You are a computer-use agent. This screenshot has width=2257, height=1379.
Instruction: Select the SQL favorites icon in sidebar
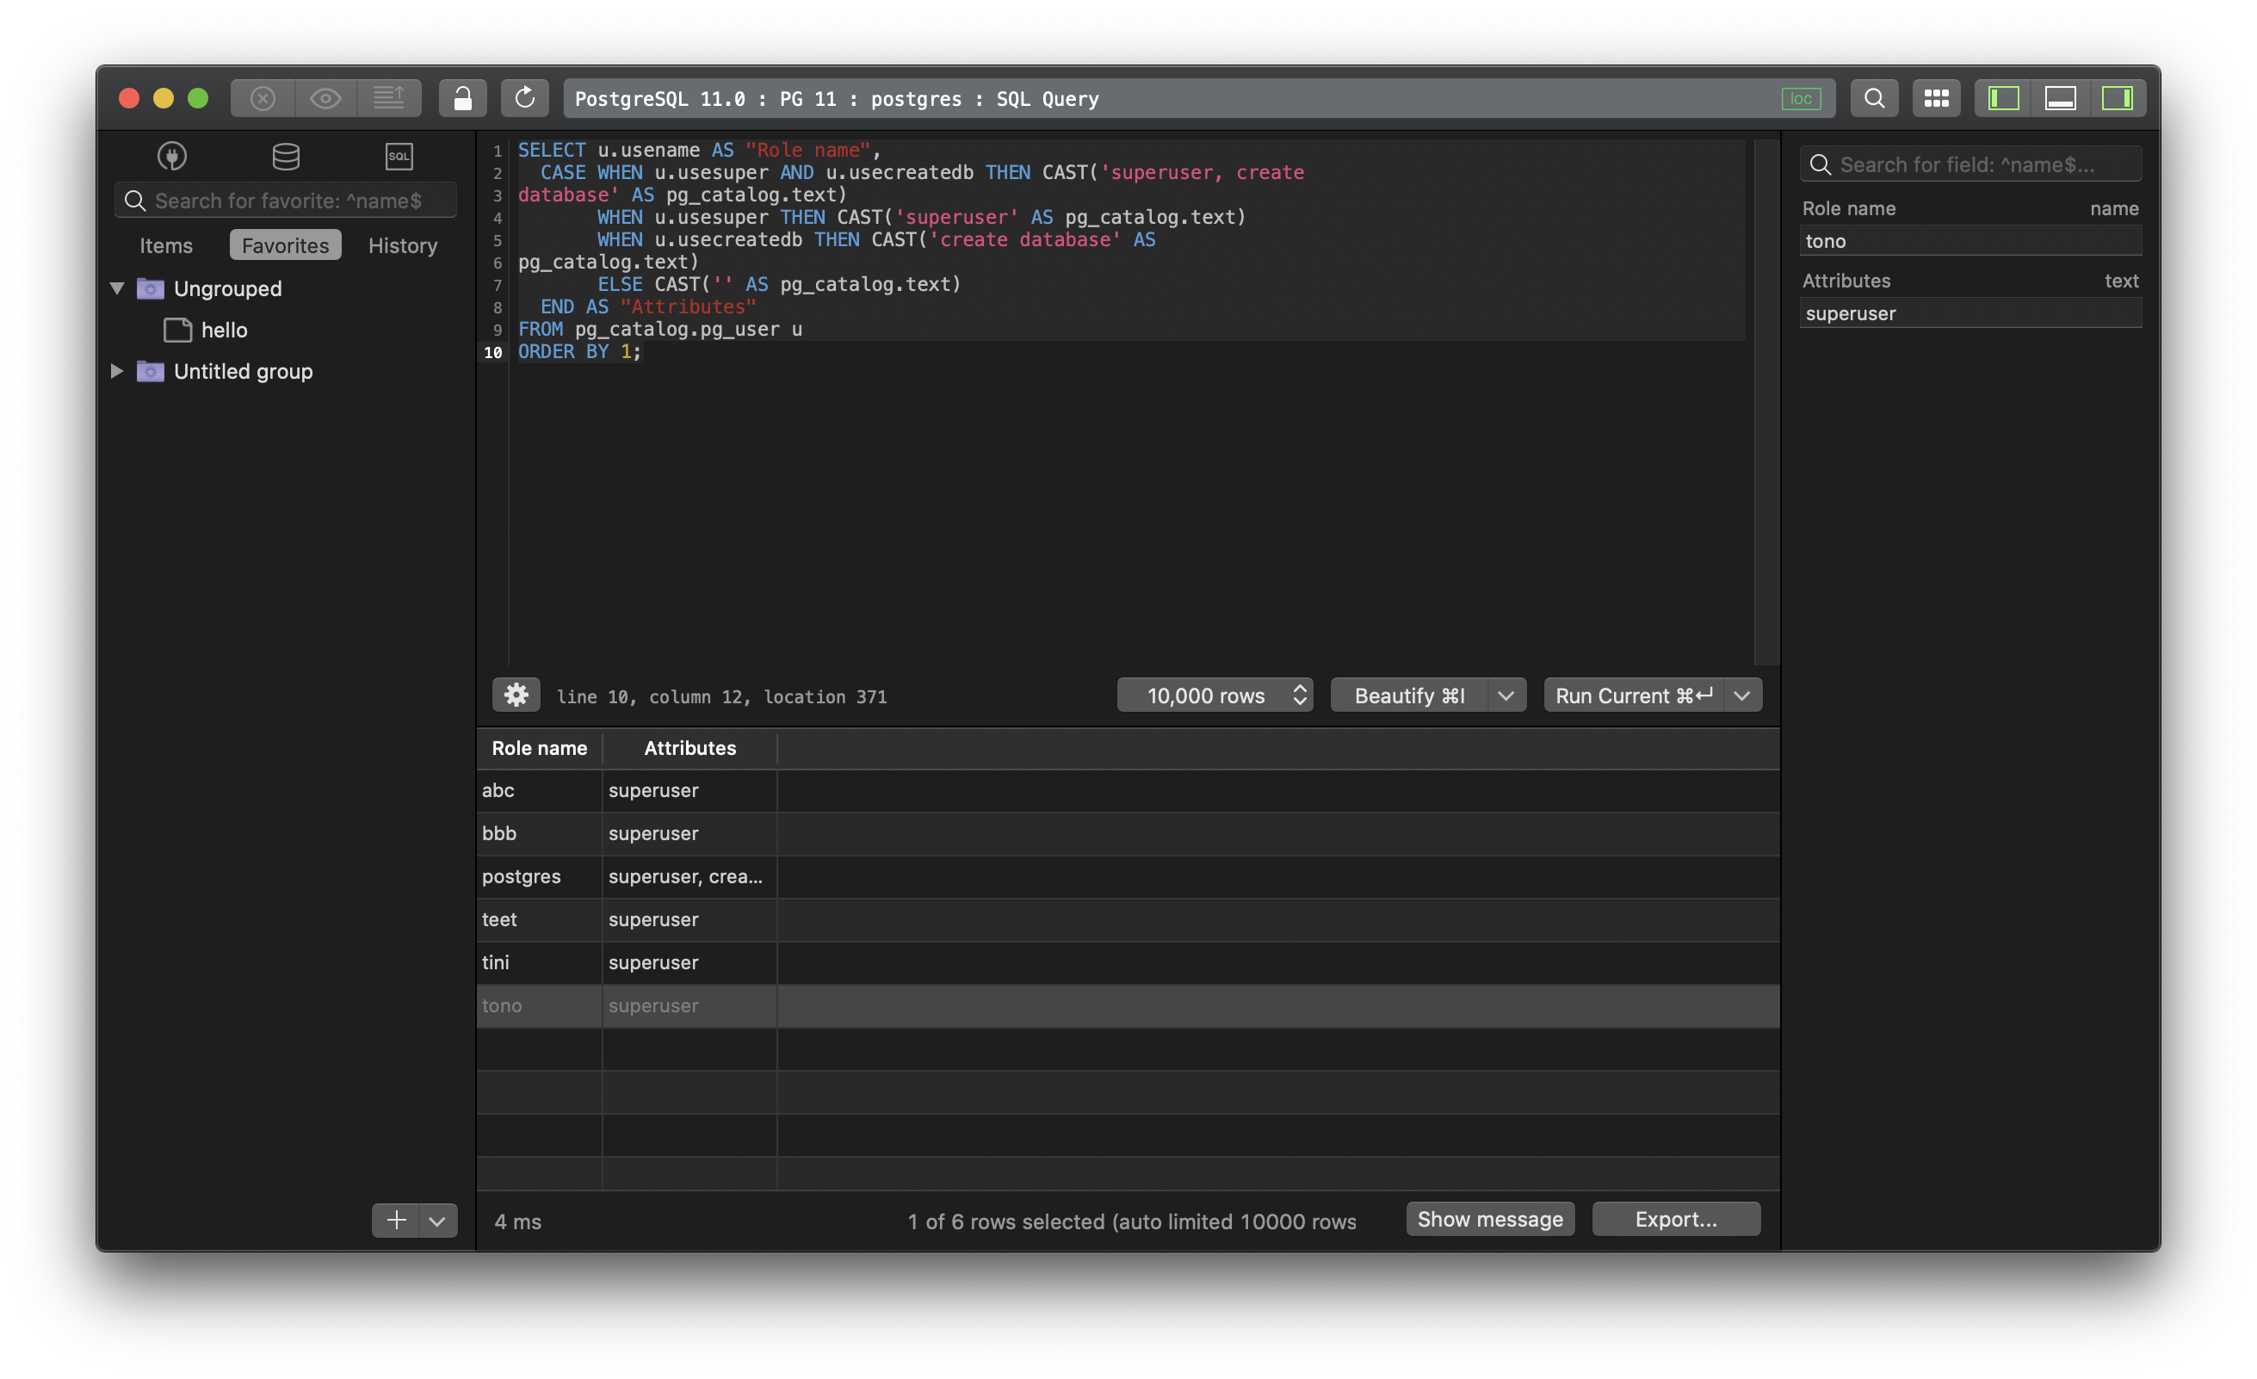(x=399, y=156)
